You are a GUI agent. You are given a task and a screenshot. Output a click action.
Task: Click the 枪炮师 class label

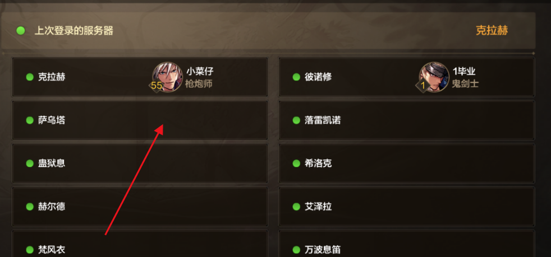(x=199, y=84)
